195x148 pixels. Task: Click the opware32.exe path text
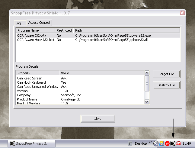[113, 35]
